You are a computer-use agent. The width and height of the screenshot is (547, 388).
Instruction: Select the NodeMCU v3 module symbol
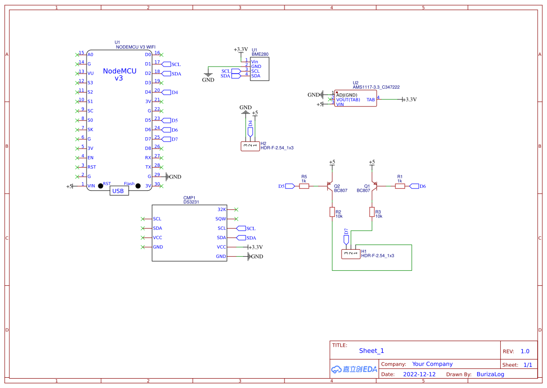pos(119,119)
